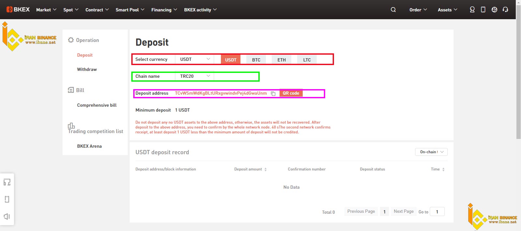
Task: Open the Order dropdown
Action: click(418, 10)
